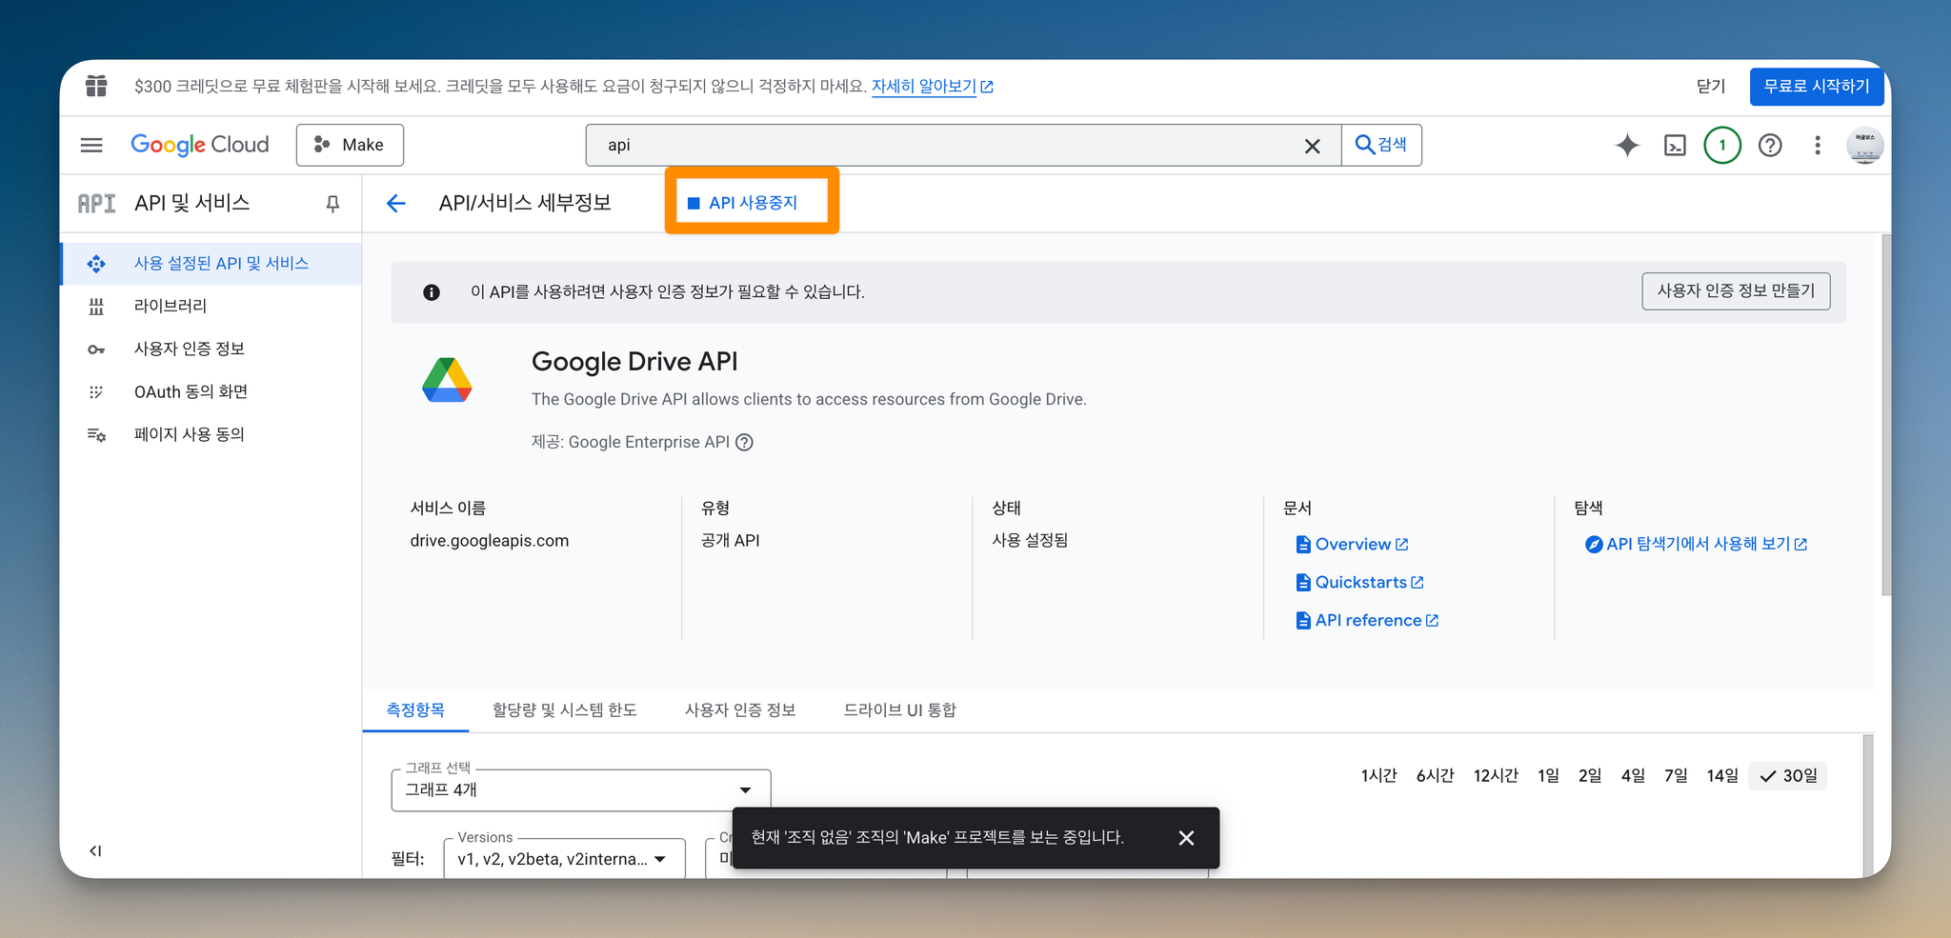The width and height of the screenshot is (1951, 938).
Task: Clear the api search text
Action: pyautogui.click(x=1312, y=146)
